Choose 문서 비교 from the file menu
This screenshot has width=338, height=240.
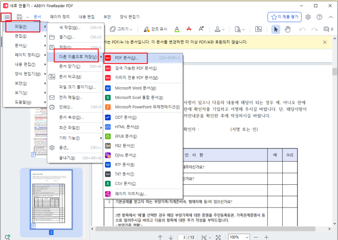coord(75,77)
